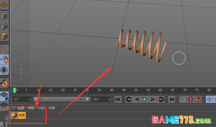Click the red question mark keyframe icon
This screenshot has height=127, width=216.
coord(199,99)
